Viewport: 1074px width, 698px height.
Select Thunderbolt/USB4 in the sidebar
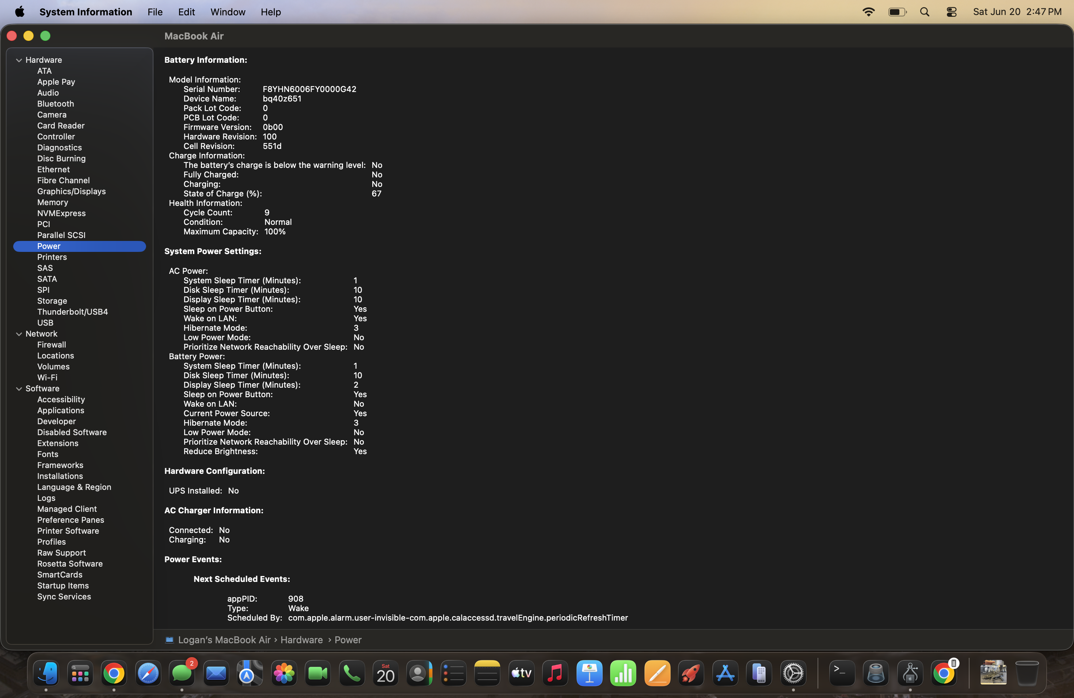pyautogui.click(x=72, y=311)
